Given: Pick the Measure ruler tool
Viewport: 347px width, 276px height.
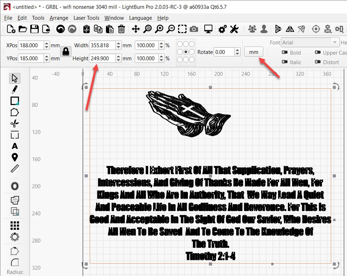Looking at the screenshot, I should [15, 168].
